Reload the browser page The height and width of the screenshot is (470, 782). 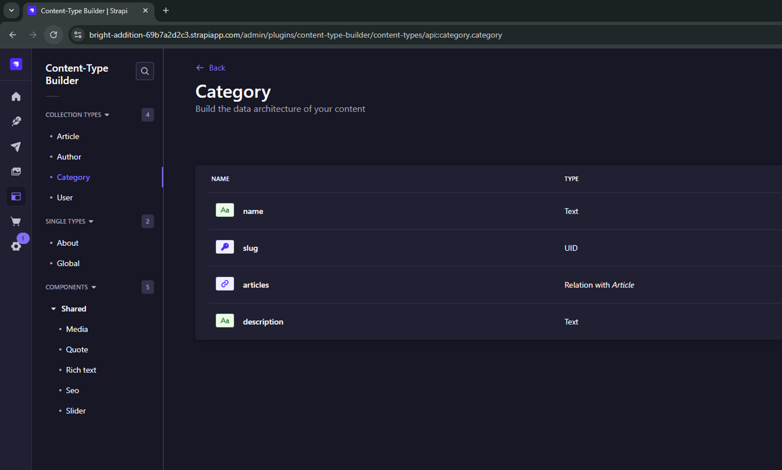(53, 35)
